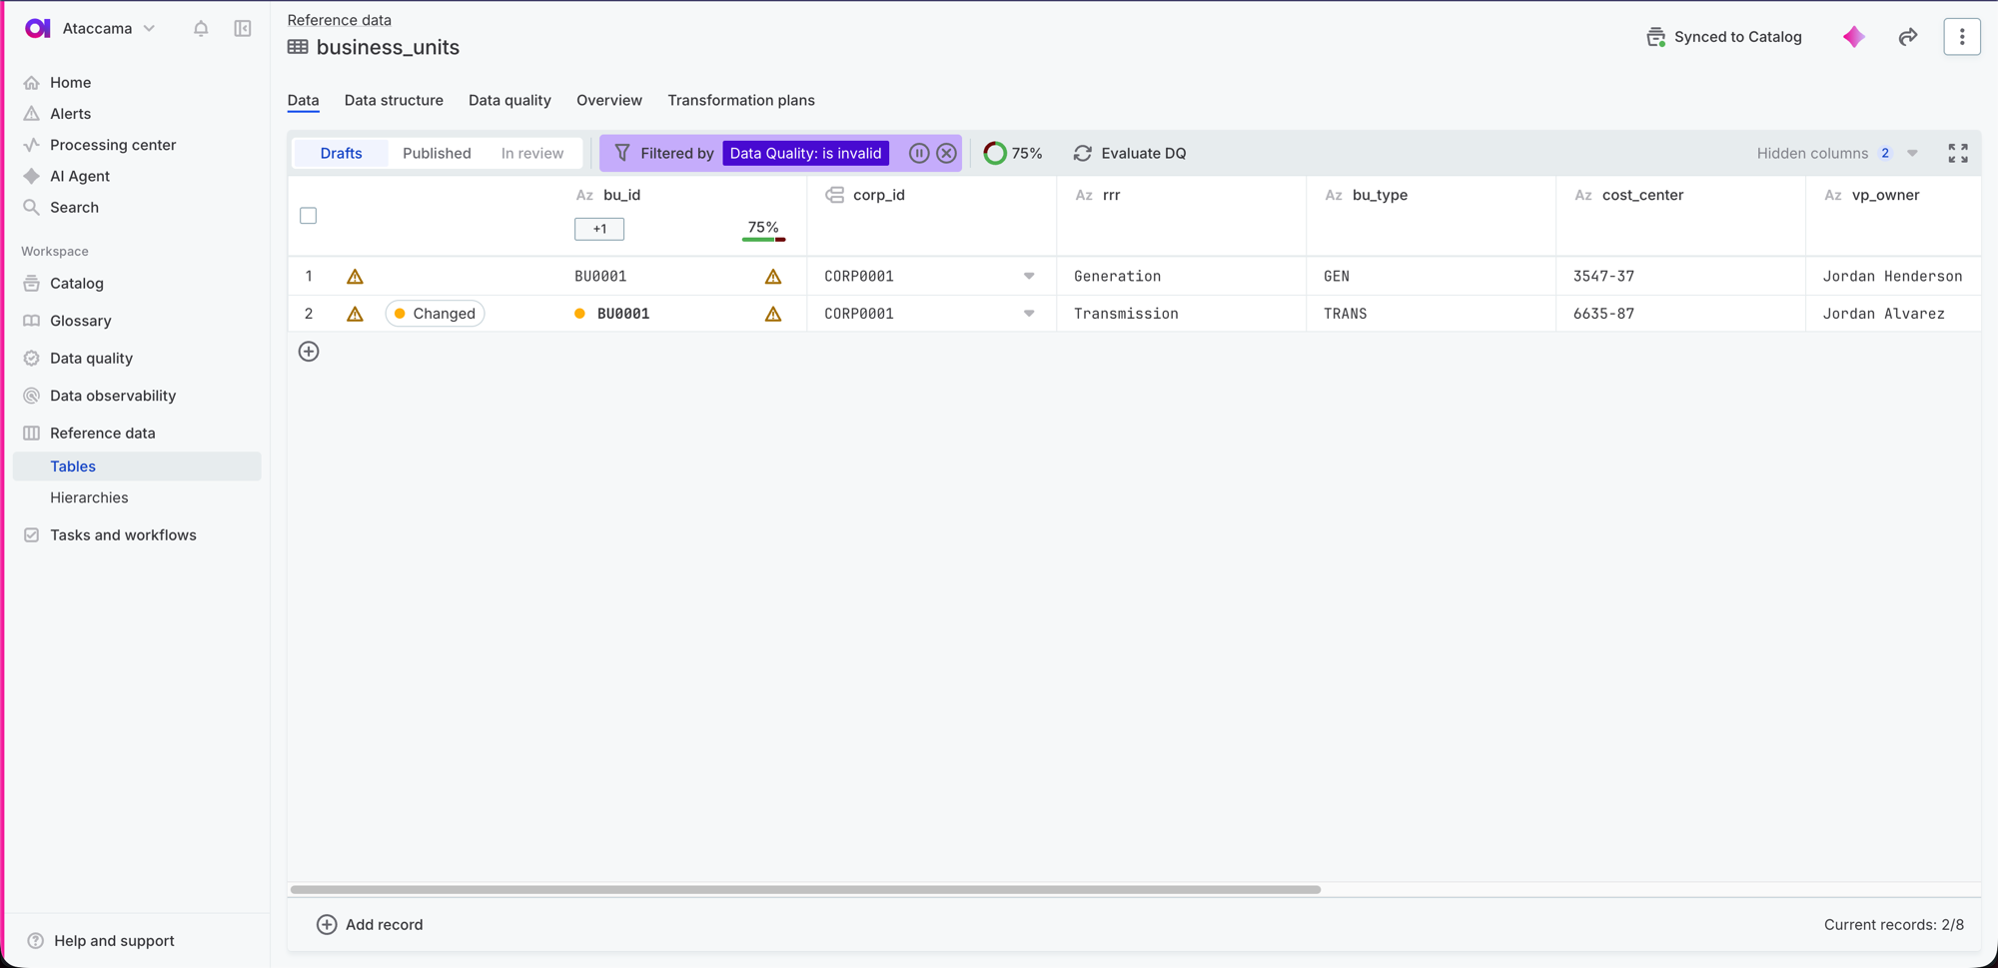
Task: Click plus circle below table rows
Action: coord(309,352)
